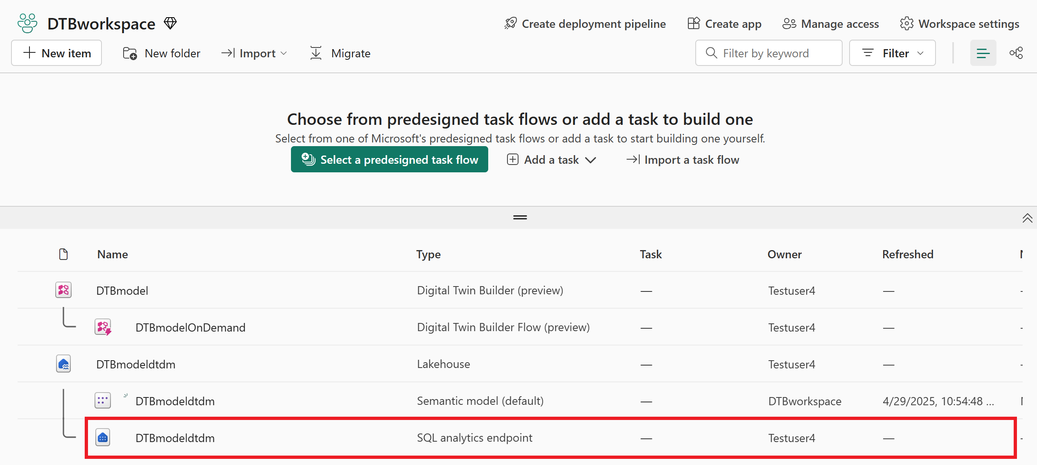Click 'Digital Twin Builder (preview)' type text
Viewport: 1037px width, 465px height.
tap(490, 291)
